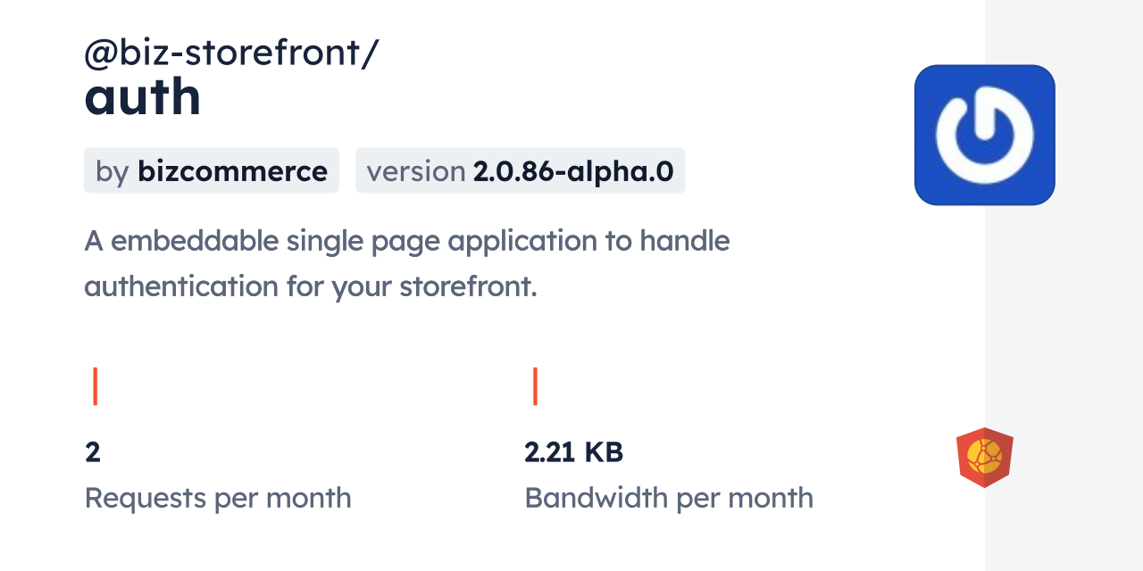Image resolution: width=1143 pixels, height=571 pixels.
Task: Open the @biz-storefront/ scope text
Action: point(231,54)
